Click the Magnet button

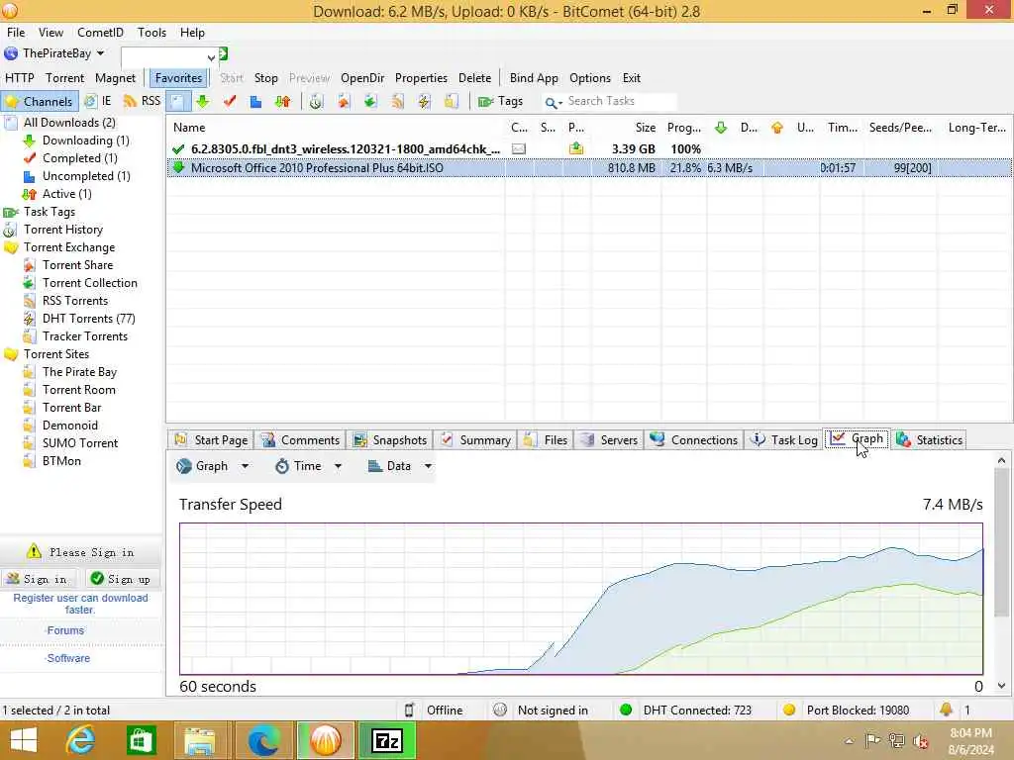[x=115, y=78]
